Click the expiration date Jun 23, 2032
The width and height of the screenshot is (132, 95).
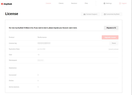click(41, 49)
